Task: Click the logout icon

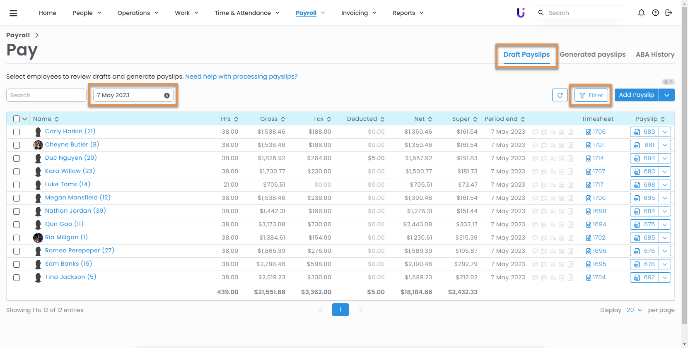Action: click(x=669, y=13)
